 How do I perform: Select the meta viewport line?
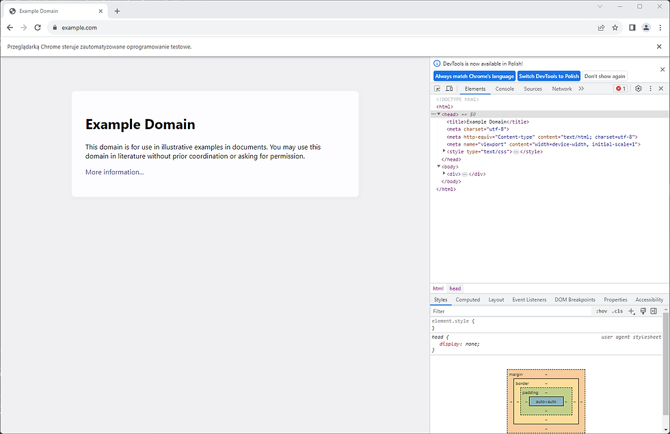(x=544, y=144)
